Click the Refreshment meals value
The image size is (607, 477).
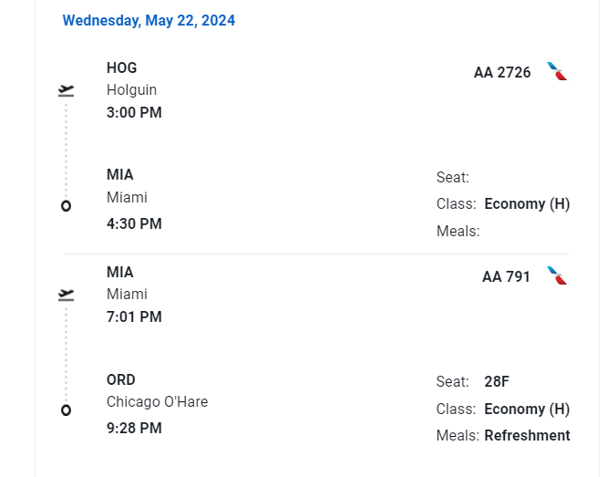coord(528,436)
